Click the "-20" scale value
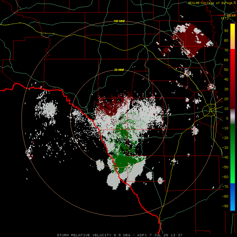Image resolution: width=237 pixels, height=237 pixels. click(225, 138)
